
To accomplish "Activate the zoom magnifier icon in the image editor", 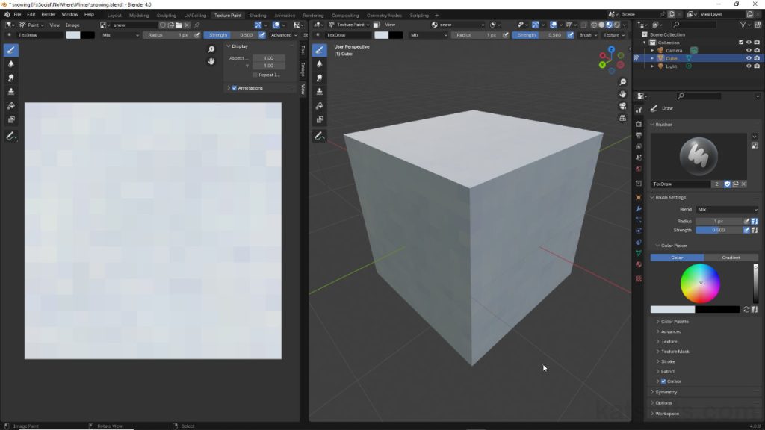I will [x=211, y=49].
